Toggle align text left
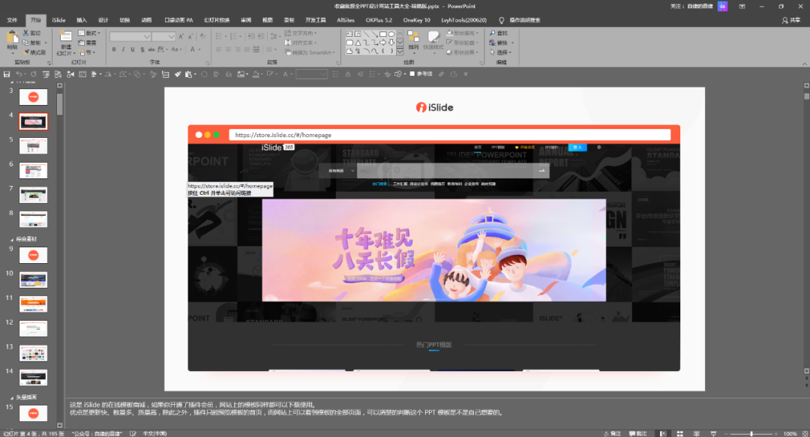 tap(218, 49)
